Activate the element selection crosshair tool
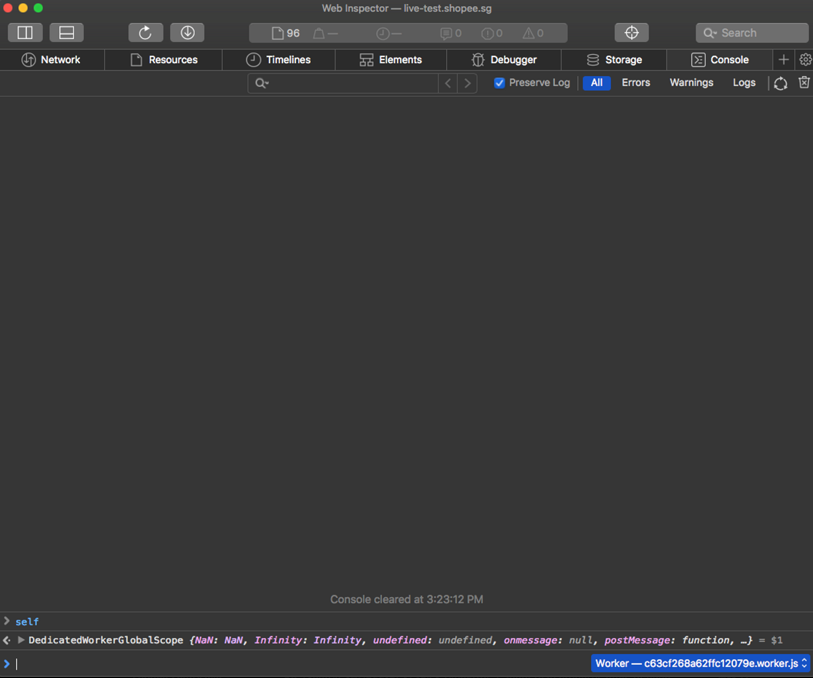 pyautogui.click(x=631, y=33)
